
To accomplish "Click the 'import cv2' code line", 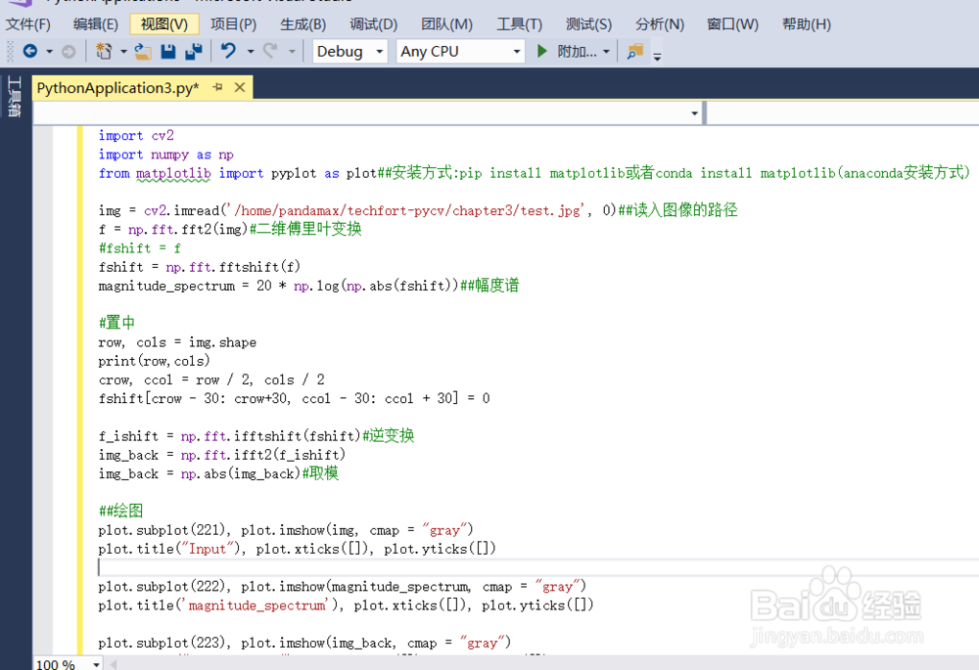I will [136, 135].
